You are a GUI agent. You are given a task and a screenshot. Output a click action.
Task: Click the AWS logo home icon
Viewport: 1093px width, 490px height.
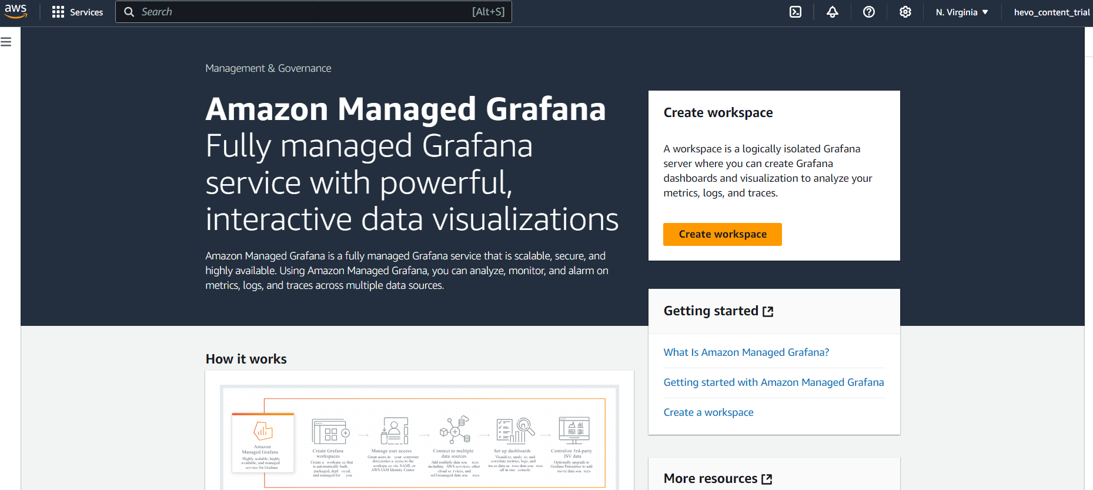(x=16, y=12)
